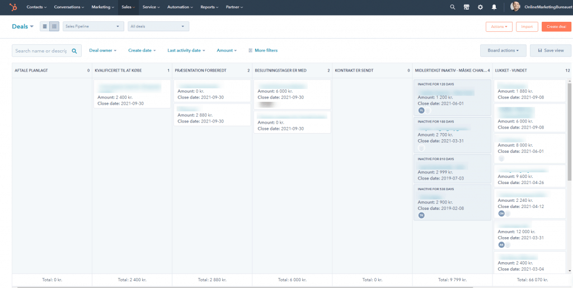The image size is (573, 288).
Task: Open the Marketing menu
Action: point(103,7)
